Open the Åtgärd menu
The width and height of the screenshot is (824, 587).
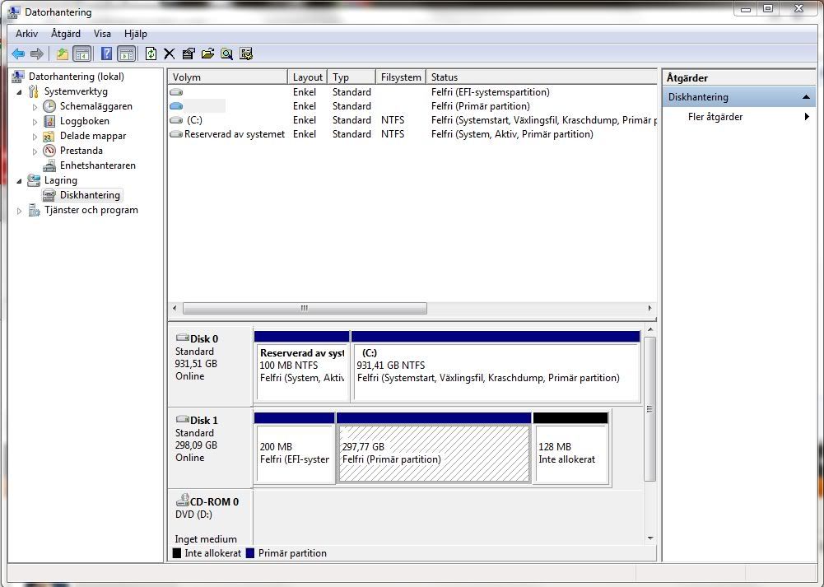click(x=66, y=34)
